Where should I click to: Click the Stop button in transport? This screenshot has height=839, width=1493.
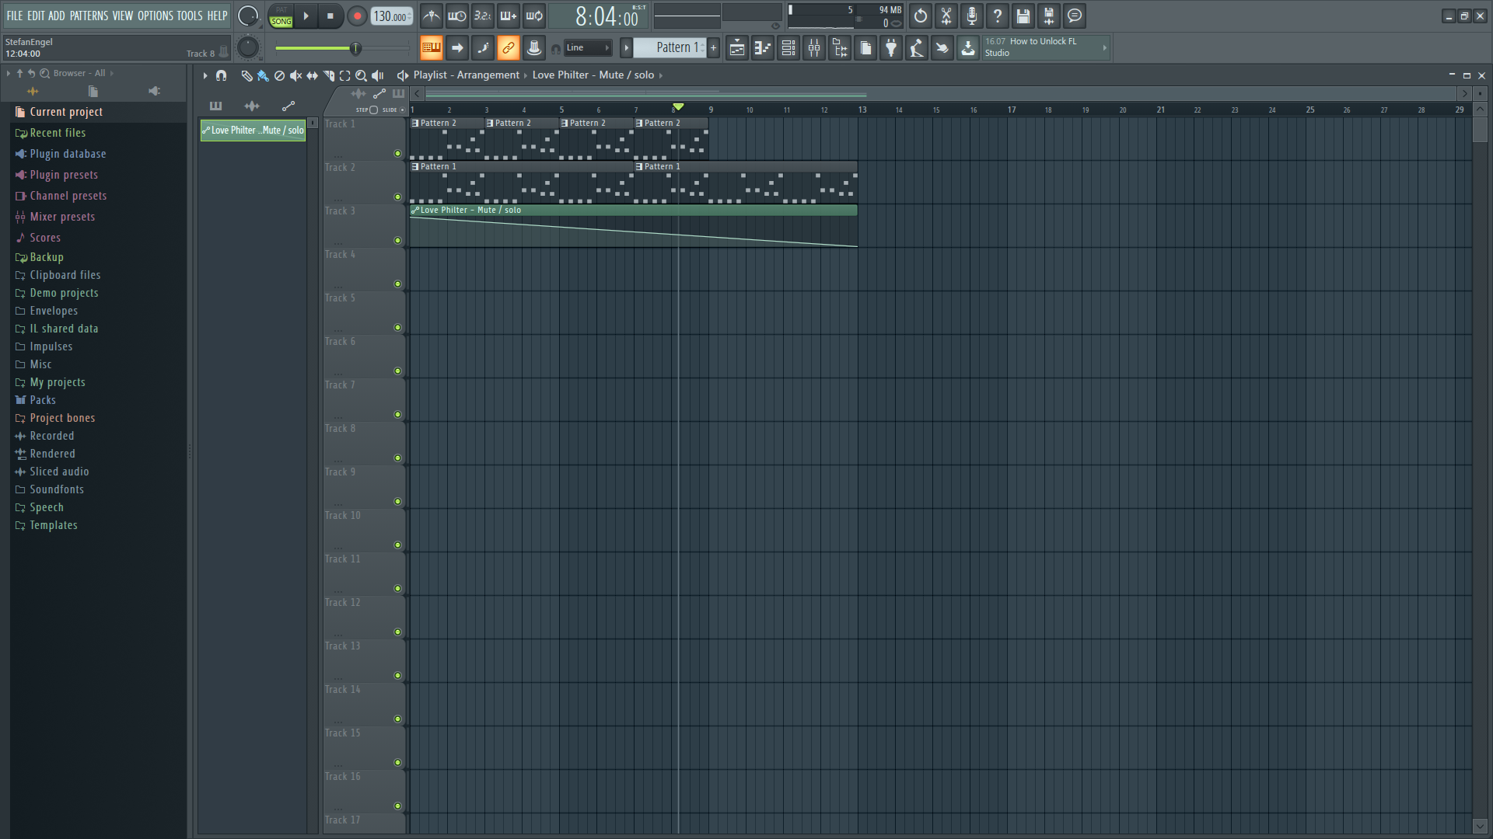point(330,16)
